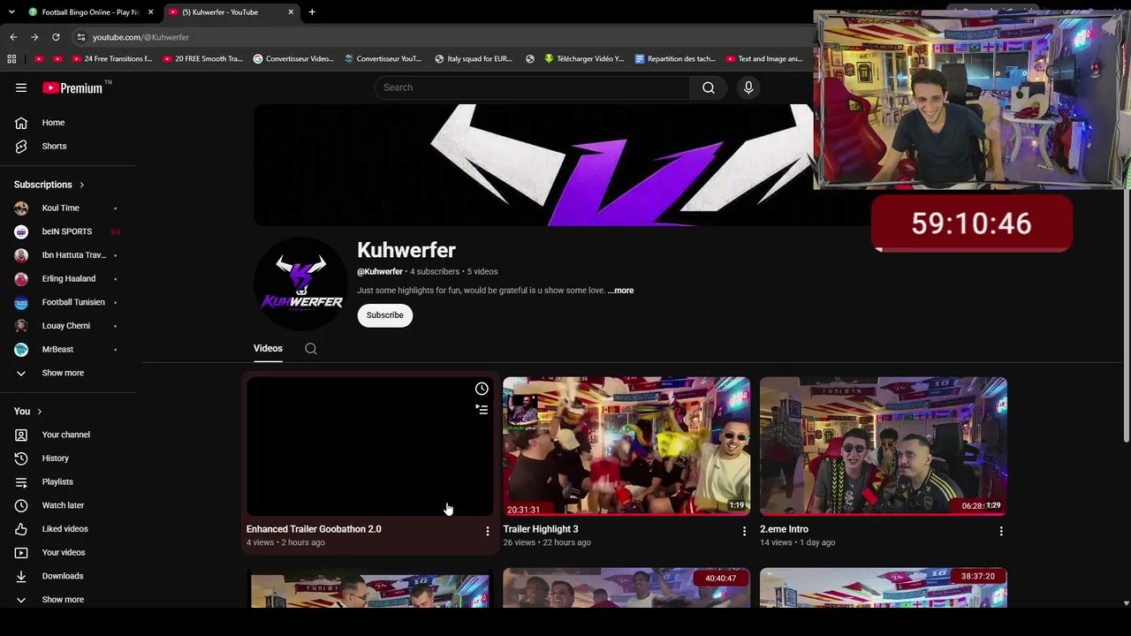Image resolution: width=1131 pixels, height=636 pixels.
Task: Go back in browser history
Action: point(13,37)
